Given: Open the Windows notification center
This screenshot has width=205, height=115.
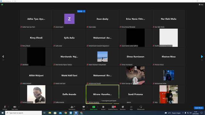Looking at the screenshot, I should [201, 113].
